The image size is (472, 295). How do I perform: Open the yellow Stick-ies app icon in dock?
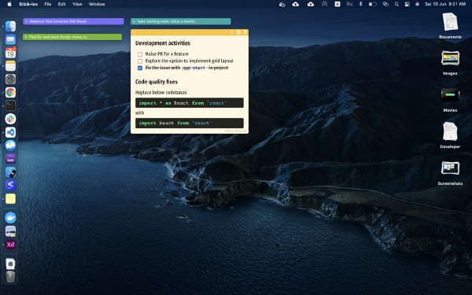pos(10,199)
